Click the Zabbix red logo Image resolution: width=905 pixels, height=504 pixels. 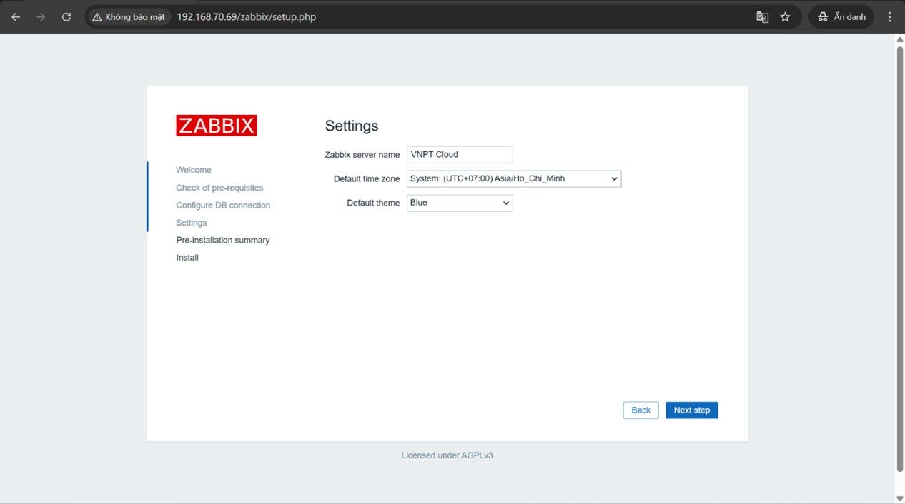[216, 126]
